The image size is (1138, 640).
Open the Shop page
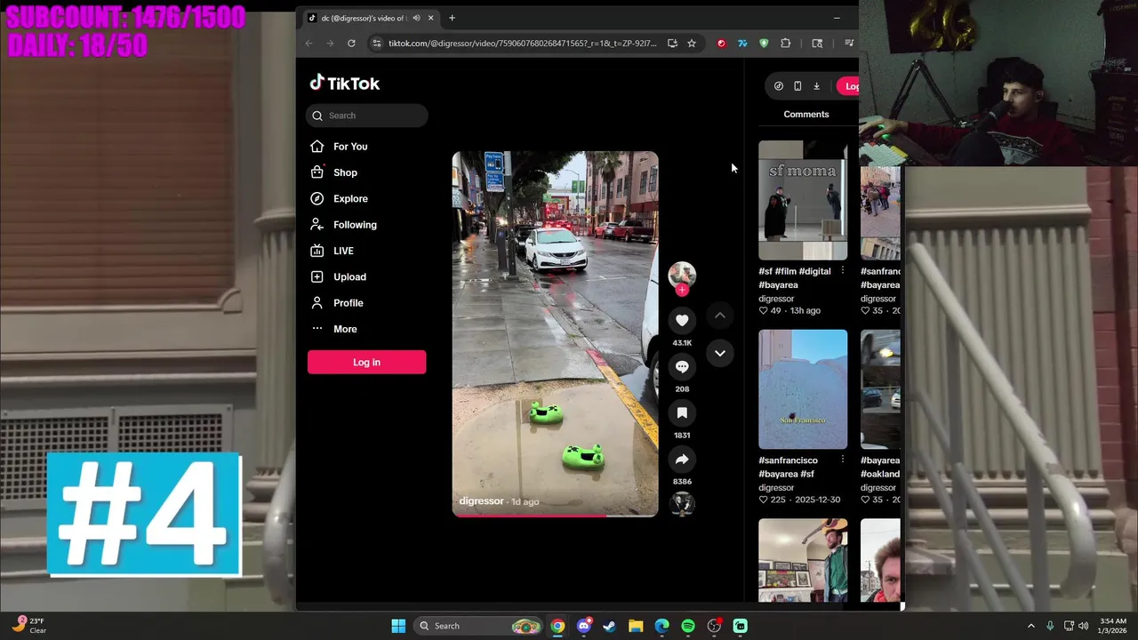tap(334, 172)
